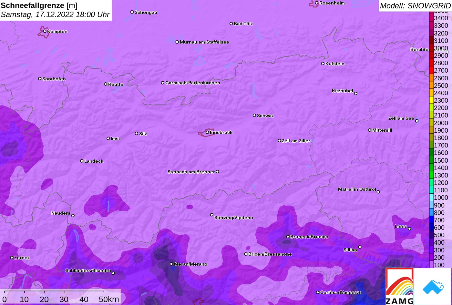Click the Lienz marker dot
452x305 pixels.
pos(409,229)
